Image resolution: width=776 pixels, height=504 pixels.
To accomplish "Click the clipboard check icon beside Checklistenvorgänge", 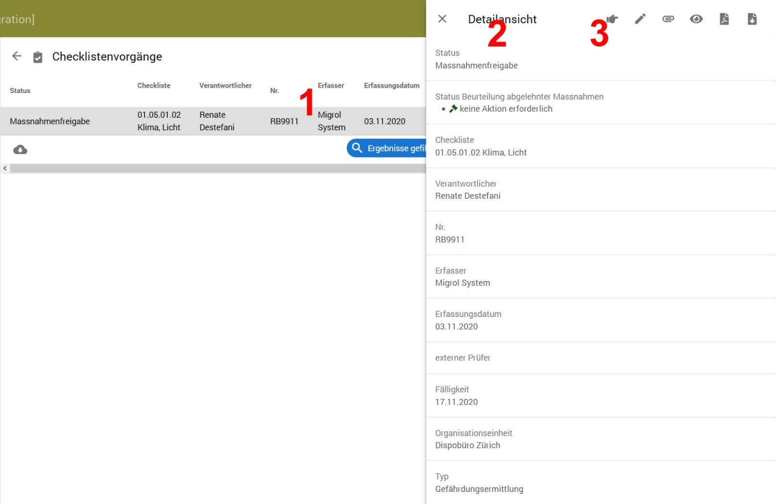I will [38, 57].
